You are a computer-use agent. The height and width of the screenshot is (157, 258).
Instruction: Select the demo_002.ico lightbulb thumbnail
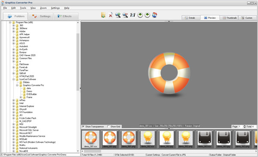tap(147, 139)
